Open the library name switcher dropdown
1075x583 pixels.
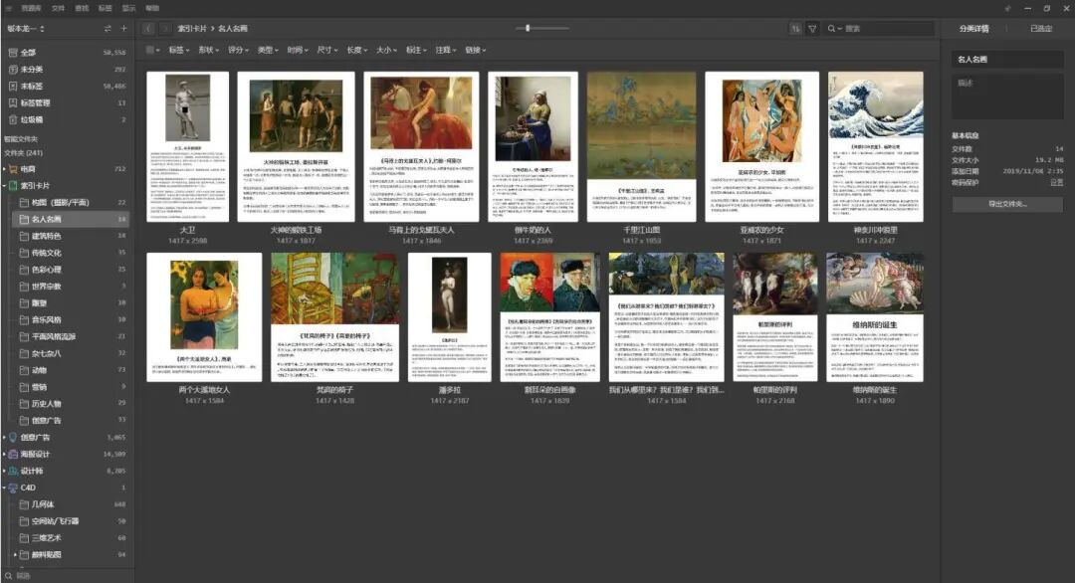click(26, 29)
